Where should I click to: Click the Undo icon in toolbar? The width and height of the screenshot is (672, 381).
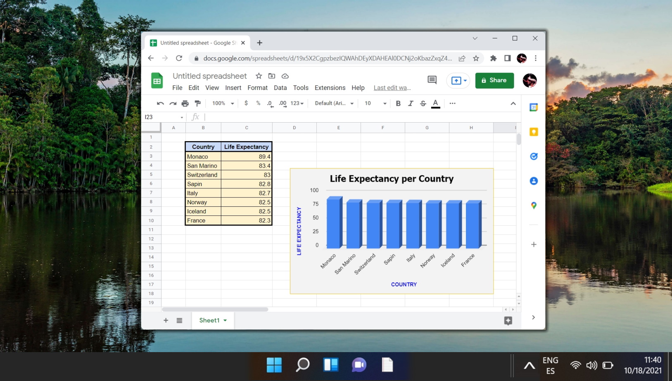pos(160,104)
